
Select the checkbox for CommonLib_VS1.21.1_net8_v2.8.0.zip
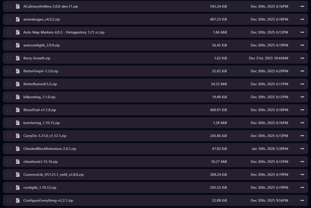coord(9,175)
